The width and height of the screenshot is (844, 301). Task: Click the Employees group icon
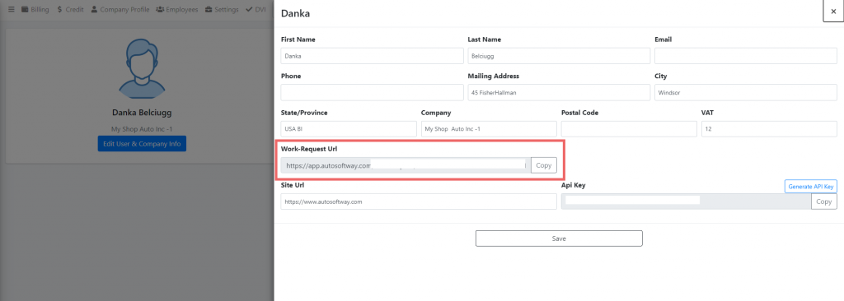point(160,10)
